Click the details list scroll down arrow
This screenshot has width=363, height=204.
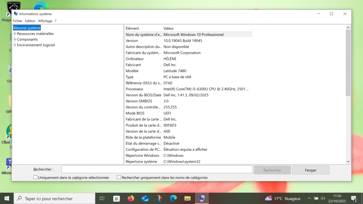pos(348,162)
